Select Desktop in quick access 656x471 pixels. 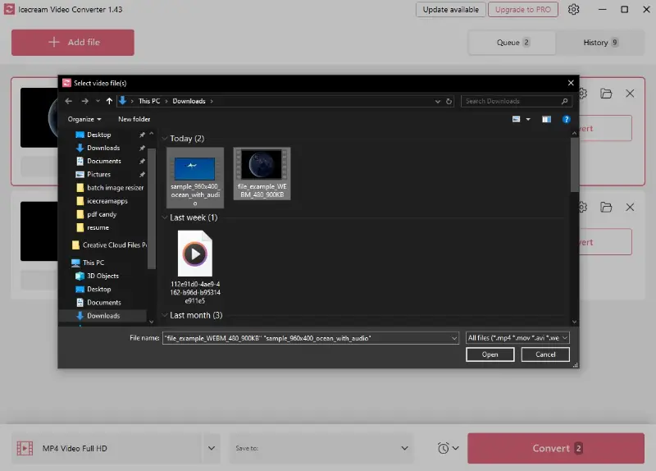(x=98, y=135)
